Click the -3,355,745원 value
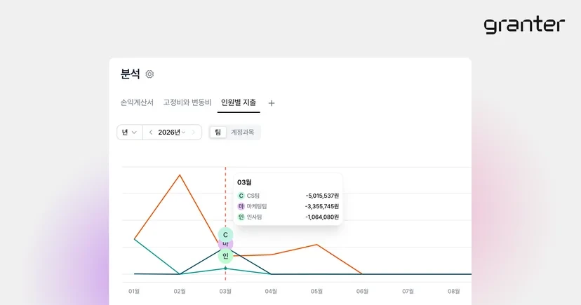The image size is (581, 305). click(x=322, y=206)
